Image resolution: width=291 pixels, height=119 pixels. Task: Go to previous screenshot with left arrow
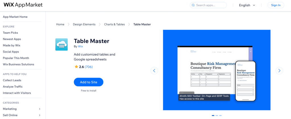pyautogui.click(x=154, y=70)
